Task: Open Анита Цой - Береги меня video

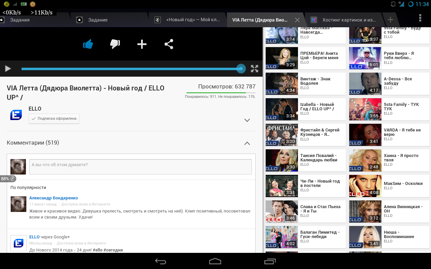Action: (306, 58)
